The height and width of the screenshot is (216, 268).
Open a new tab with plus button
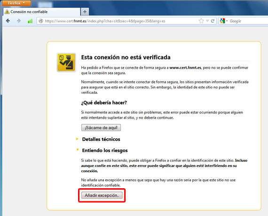[x=85, y=12]
